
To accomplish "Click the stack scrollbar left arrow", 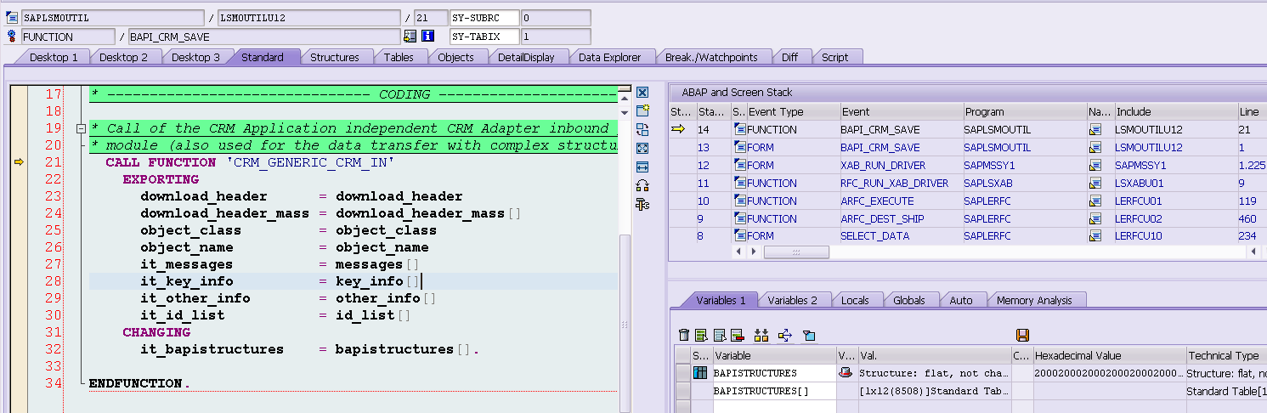I will pyautogui.click(x=738, y=252).
